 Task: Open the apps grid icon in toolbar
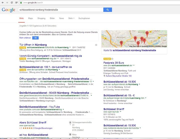click(x=16, y=2)
